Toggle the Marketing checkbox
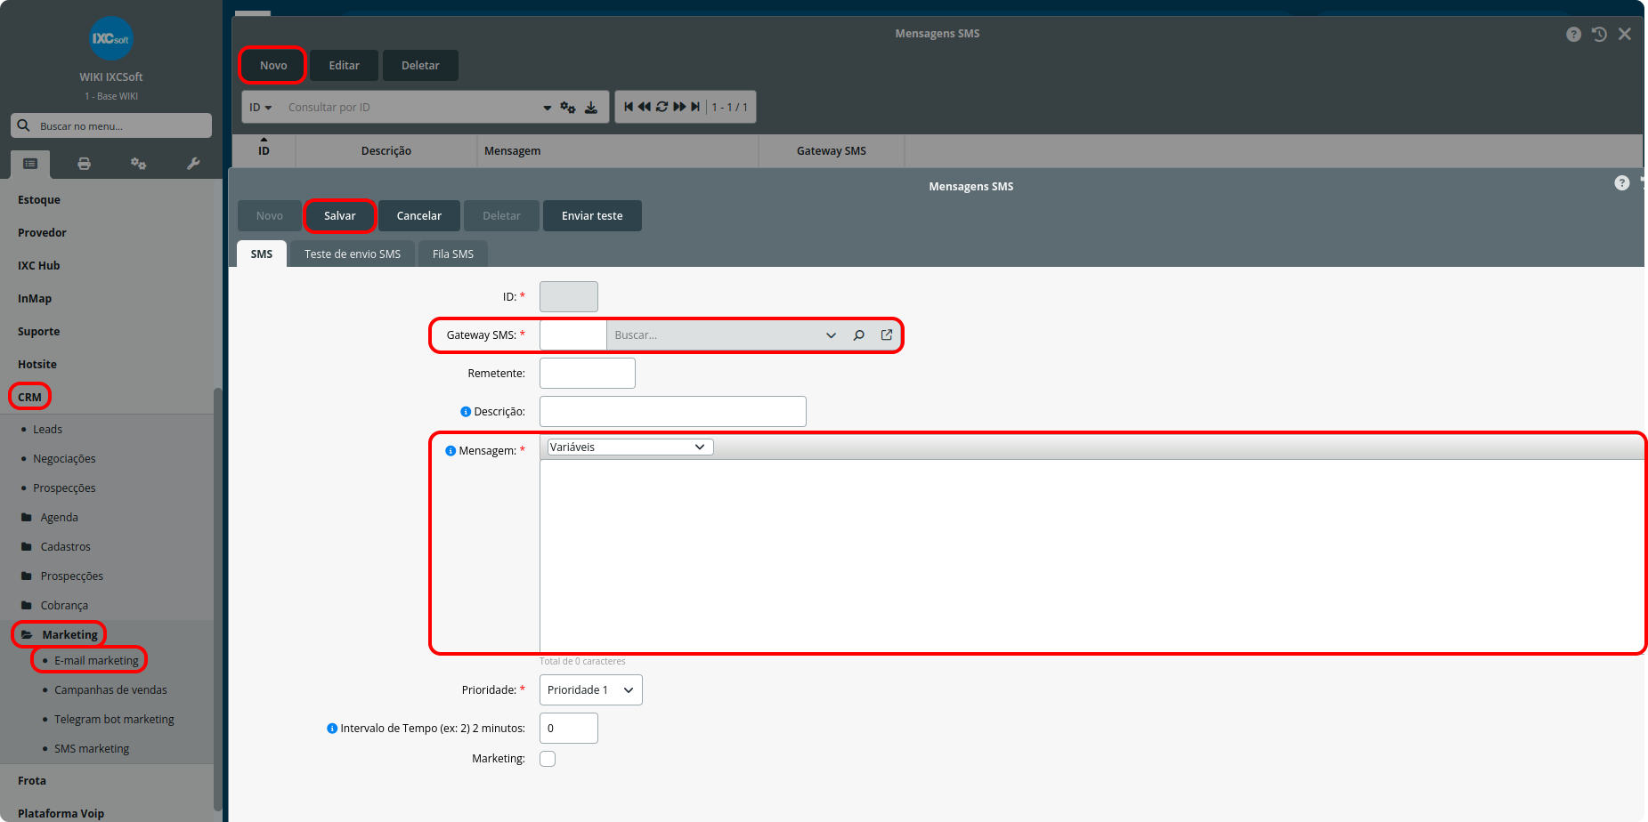This screenshot has width=1648, height=822. point(548,759)
